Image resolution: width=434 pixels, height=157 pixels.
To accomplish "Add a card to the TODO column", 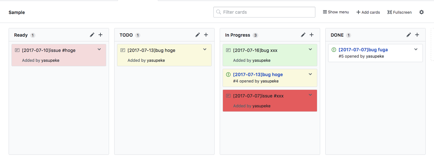I will 206,35.
